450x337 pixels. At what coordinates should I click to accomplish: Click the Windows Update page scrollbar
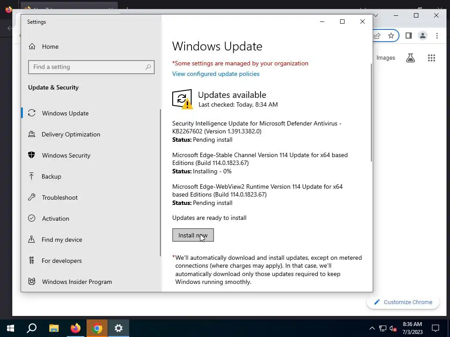click(x=371, y=112)
